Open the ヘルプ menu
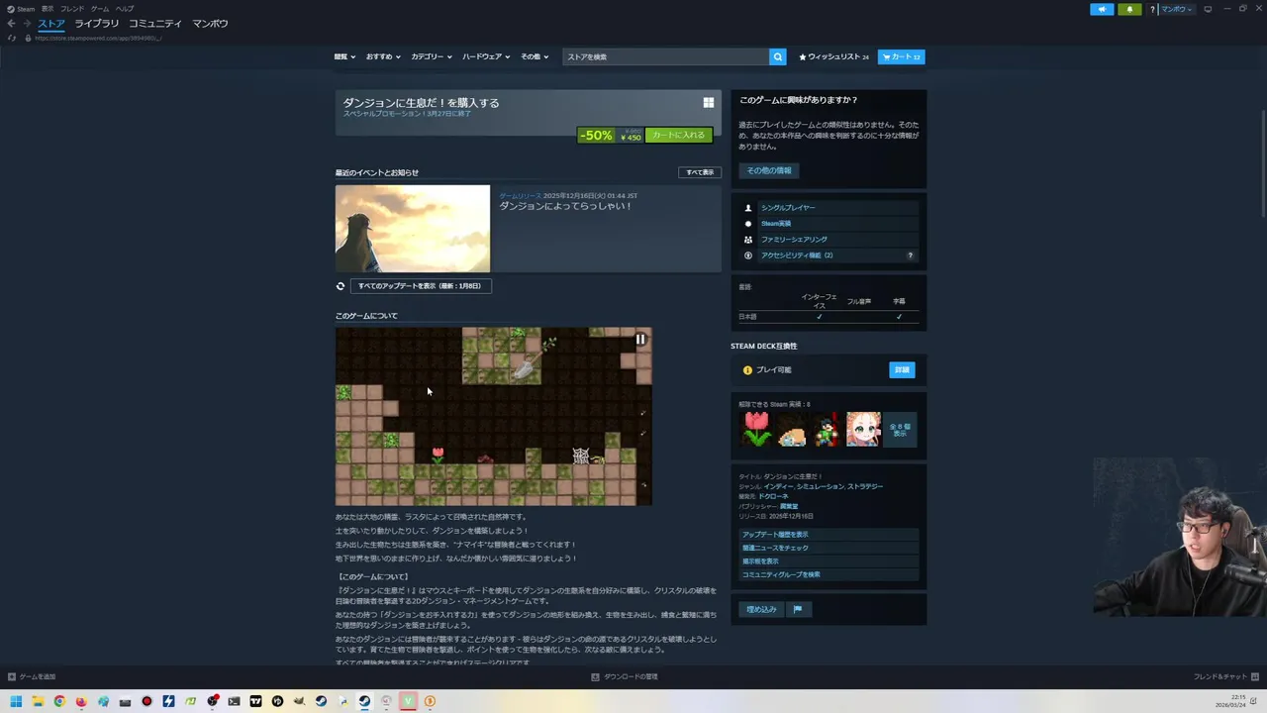The image size is (1267, 713). (125, 9)
